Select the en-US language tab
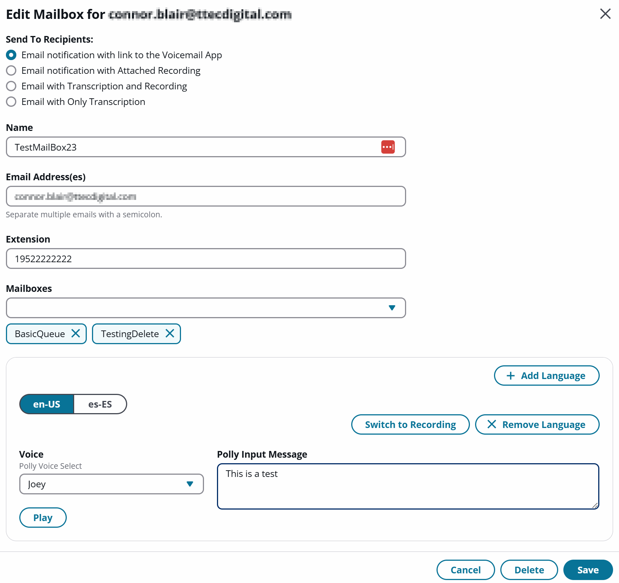The image size is (619, 583). 47,404
